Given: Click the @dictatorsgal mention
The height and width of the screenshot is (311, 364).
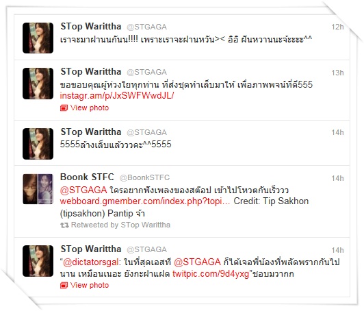Looking at the screenshot, I should coord(91,262).
